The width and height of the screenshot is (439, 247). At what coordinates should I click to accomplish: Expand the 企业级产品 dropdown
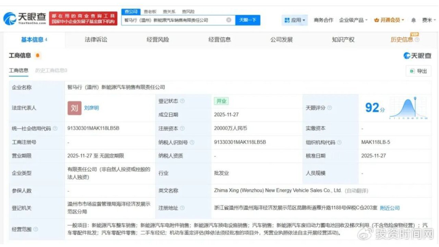[x=353, y=20]
